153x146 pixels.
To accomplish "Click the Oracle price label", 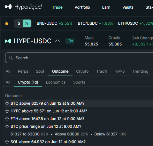I will pos(114,38).
